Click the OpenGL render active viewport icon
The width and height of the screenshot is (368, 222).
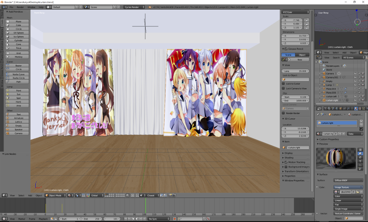point(170,196)
